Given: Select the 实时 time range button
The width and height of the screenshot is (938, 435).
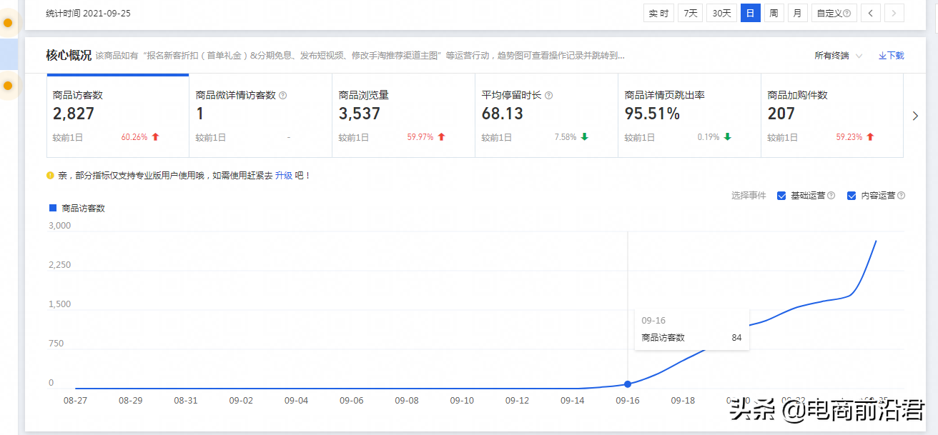Looking at the screenshot, I should pos(658,13).
